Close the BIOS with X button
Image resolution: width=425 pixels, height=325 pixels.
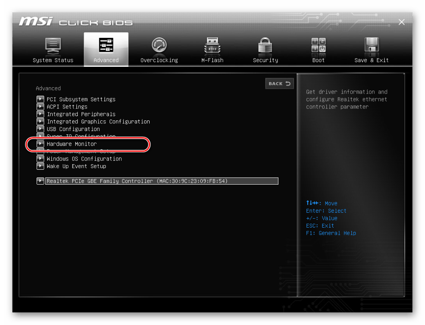click(x=401, y=22)
